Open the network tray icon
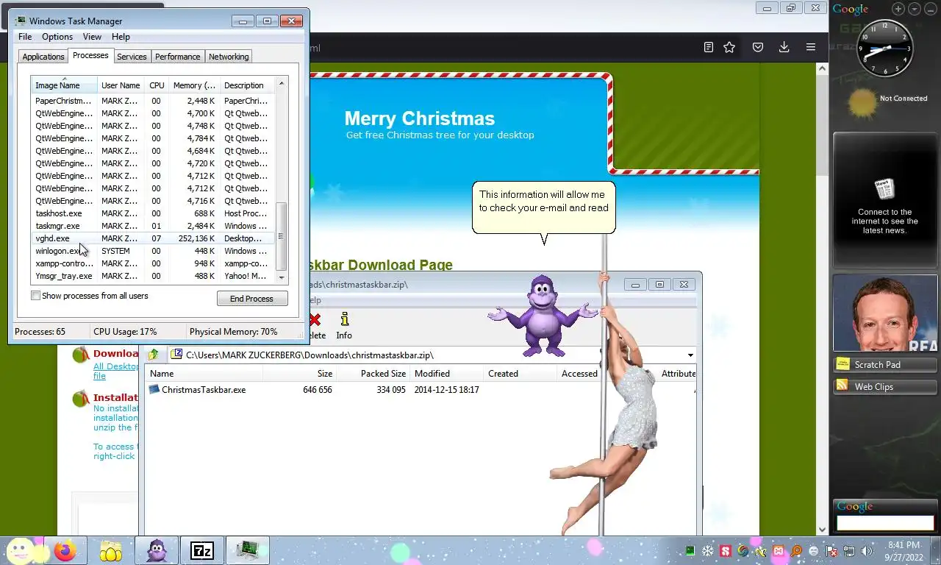 (x=849, y=550)
